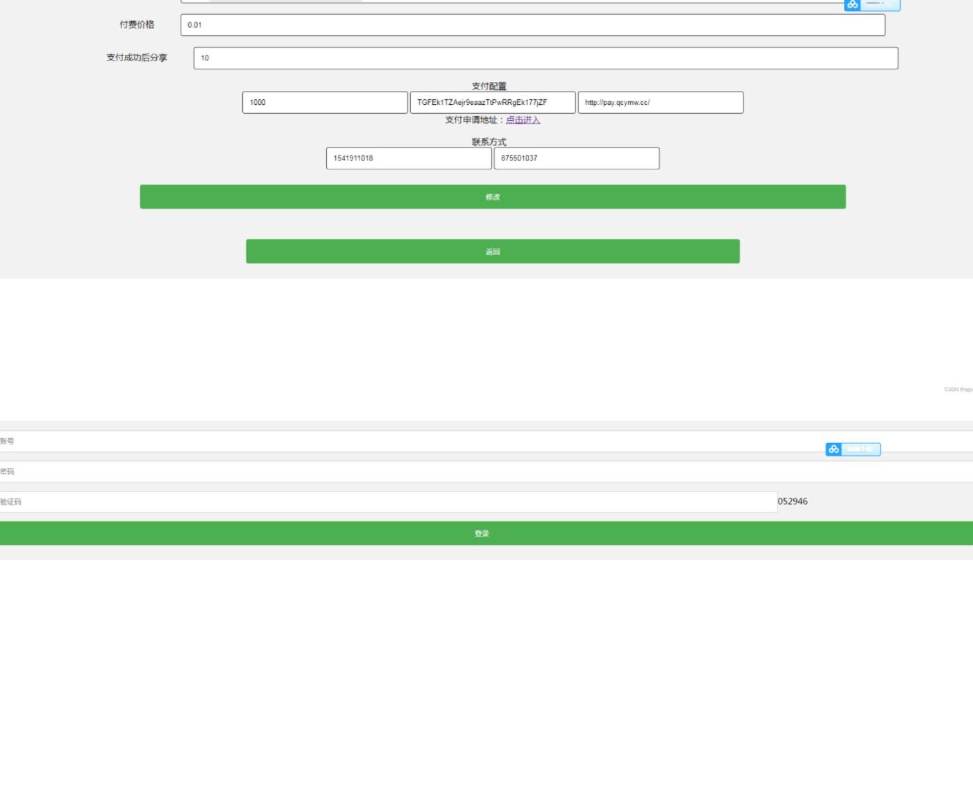Click the 验证码 captcha input field
Viewport: 973px width, 797px height.
(389, 502)
